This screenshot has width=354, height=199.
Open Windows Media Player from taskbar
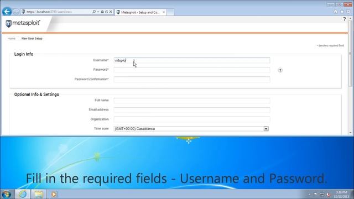pos(54,194)
